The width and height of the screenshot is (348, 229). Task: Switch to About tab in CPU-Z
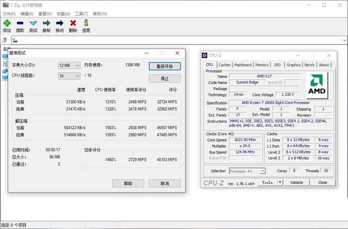324,65
